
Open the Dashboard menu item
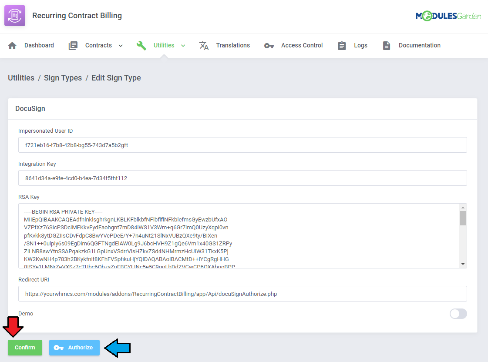[39, 45]
